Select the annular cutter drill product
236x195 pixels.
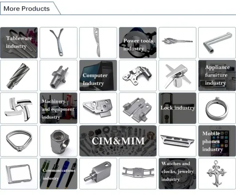pyautogui.click(x=19, y=75)
